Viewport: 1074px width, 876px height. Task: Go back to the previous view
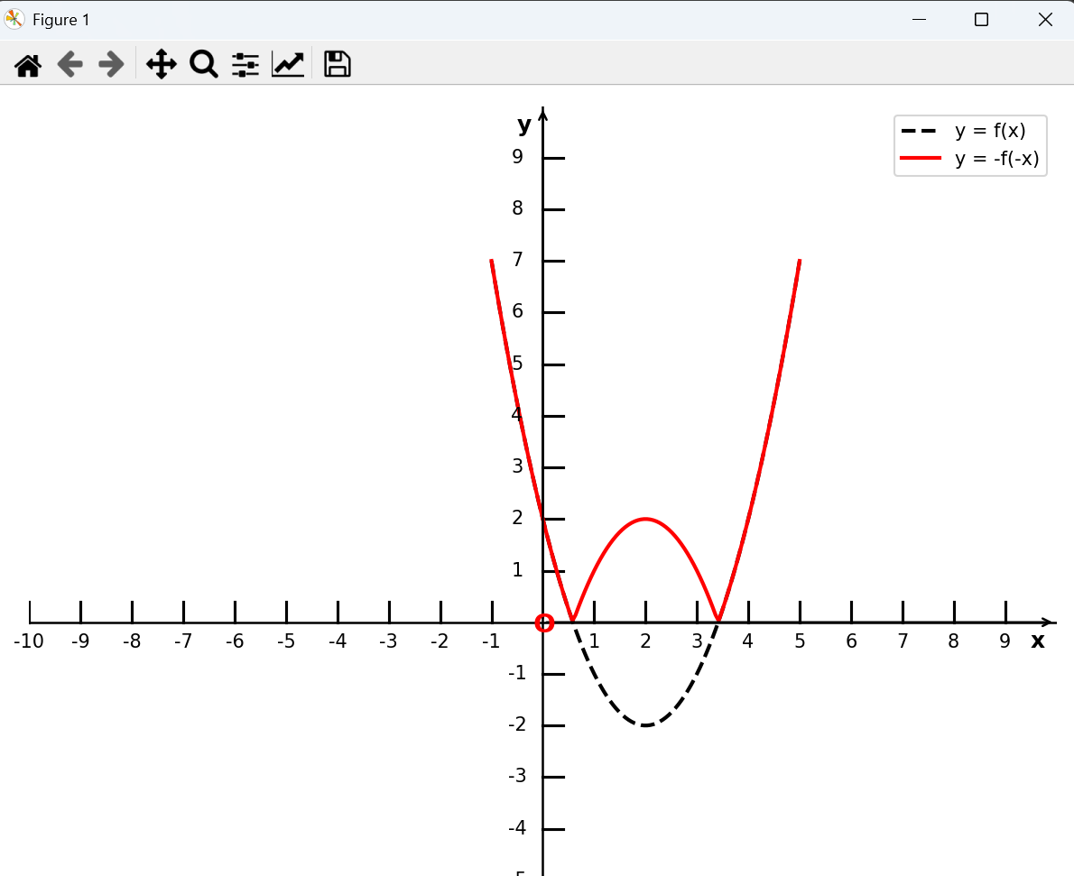click(x=69, y=65)
